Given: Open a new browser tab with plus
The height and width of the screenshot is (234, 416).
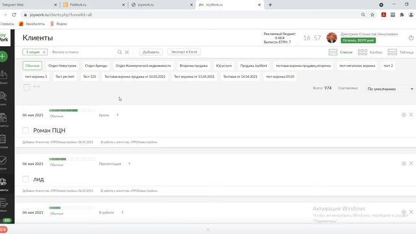Looking at the screenshot, I should click(x=270, y=5).
